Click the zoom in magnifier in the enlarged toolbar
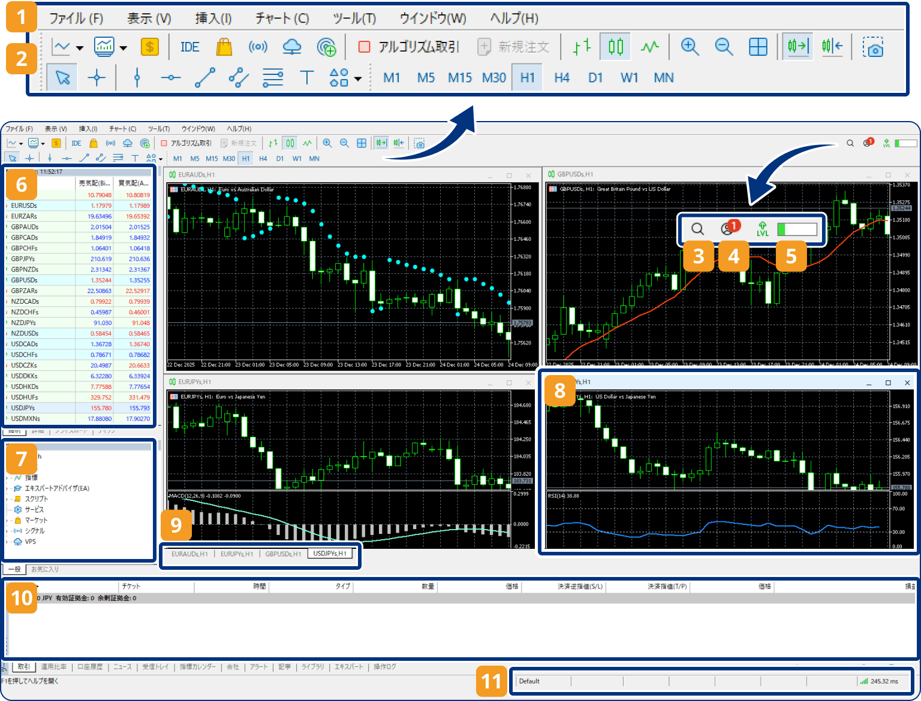 690,47
